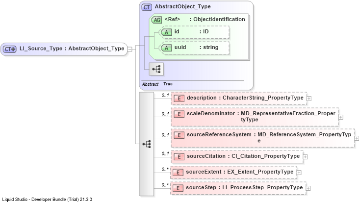The image size is (359, 202).
Task: Expand the sourceCitation element
Action: (x=305, y=157)
